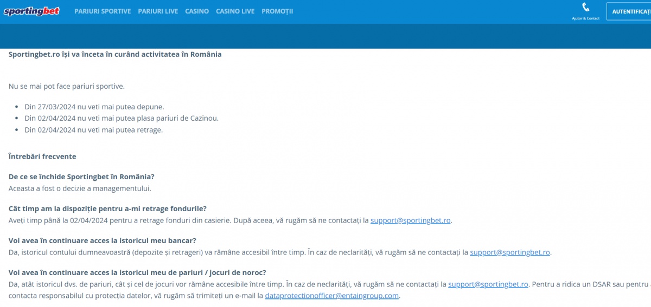Click text 'Nu se mai pot face pariuri sportive.'
Image resolution: width=651 pixels, height=307 pixels.
(67, 86)
